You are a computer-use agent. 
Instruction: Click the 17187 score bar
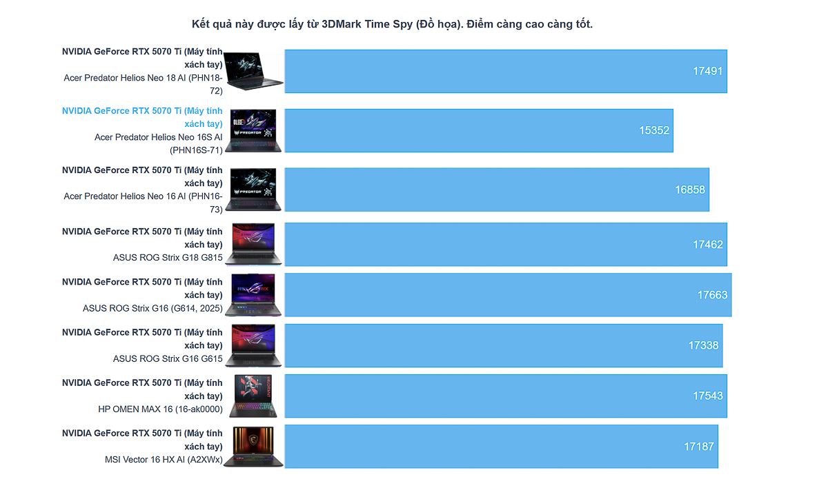[x=501, y=447]
